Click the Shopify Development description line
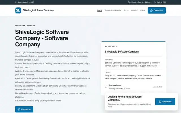 [x=51, y=88]
